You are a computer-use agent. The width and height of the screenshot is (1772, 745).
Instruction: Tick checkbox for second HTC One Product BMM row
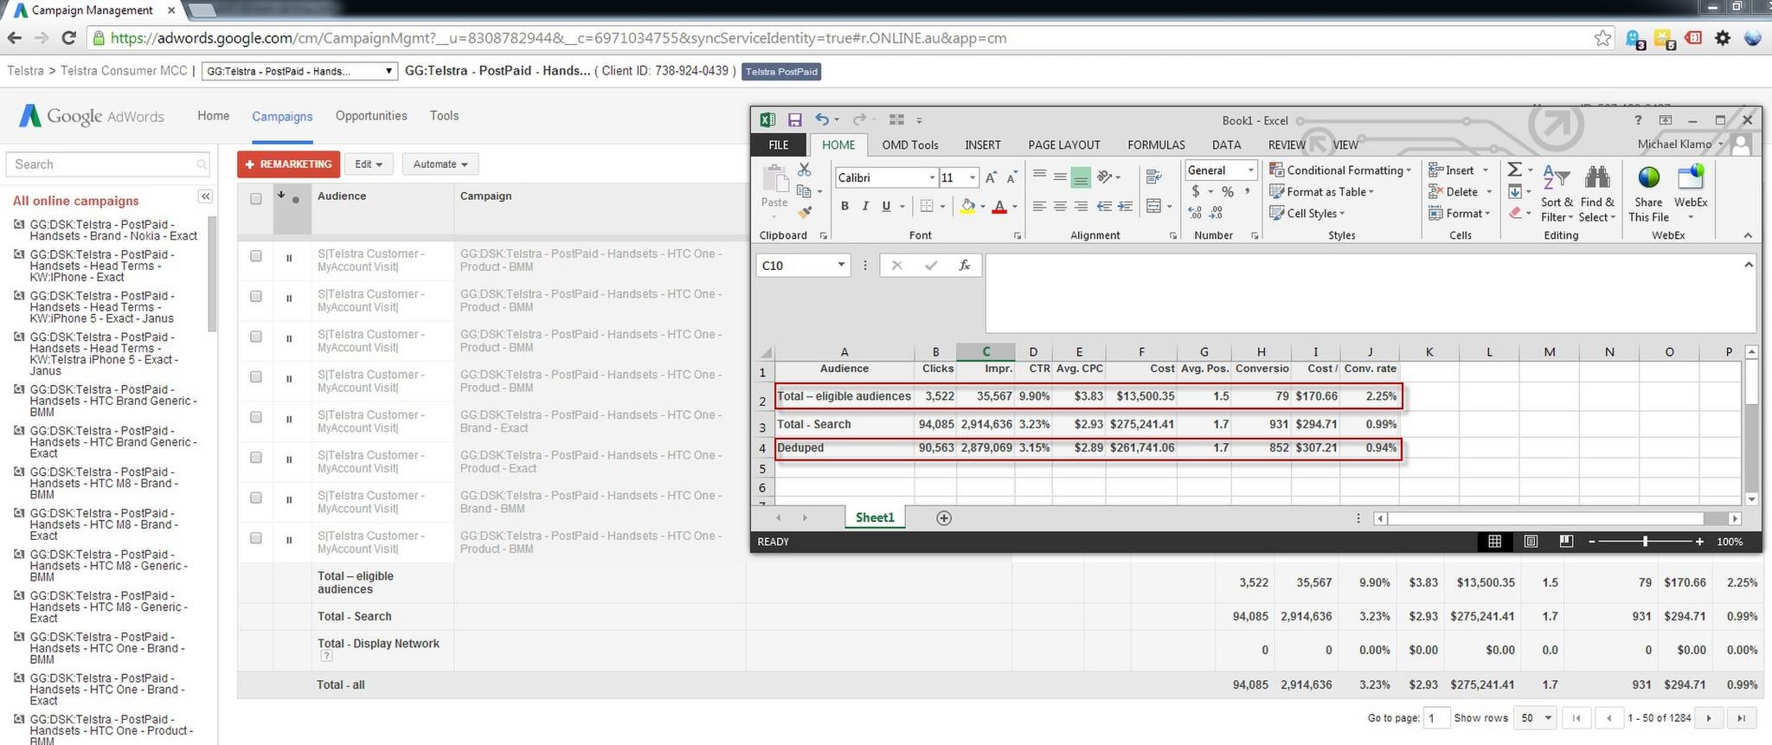click(255, 296)
